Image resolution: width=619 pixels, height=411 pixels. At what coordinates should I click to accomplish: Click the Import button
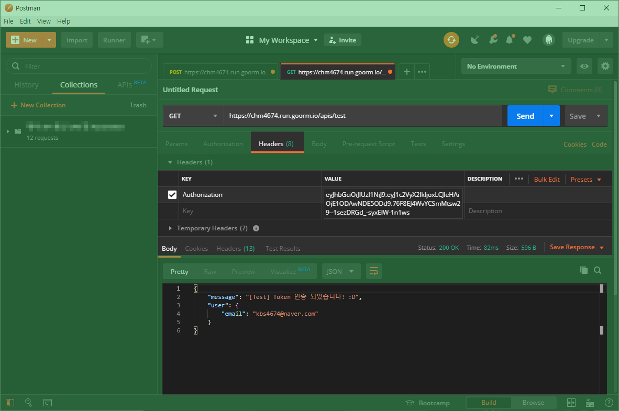[76, 40]
